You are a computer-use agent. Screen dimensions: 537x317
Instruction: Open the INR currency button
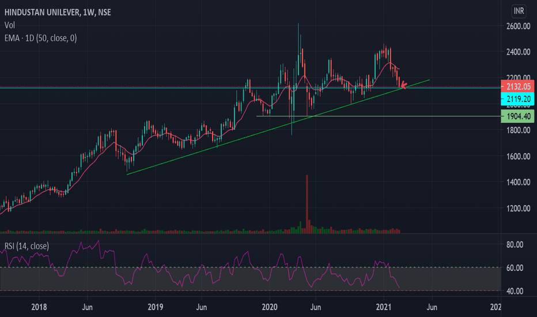tap(519, 11)
